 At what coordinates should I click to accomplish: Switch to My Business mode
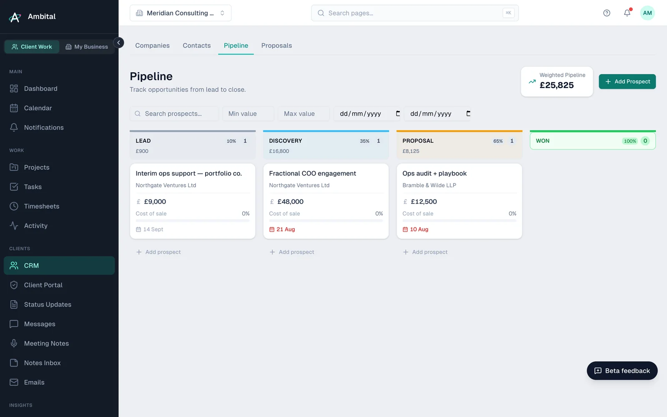click(87, 47)
